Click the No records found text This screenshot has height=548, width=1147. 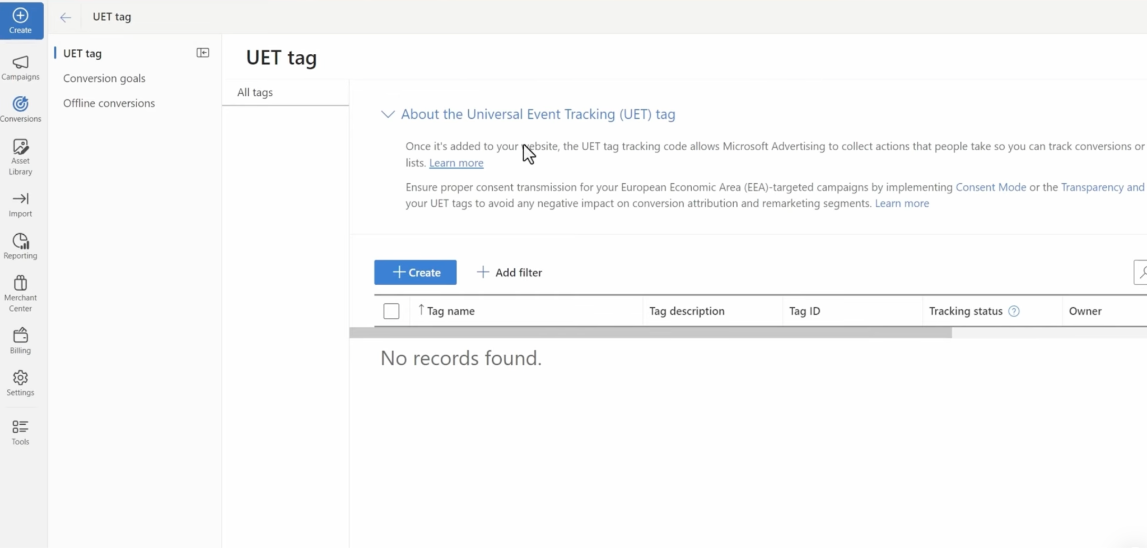tap(461, 358)
